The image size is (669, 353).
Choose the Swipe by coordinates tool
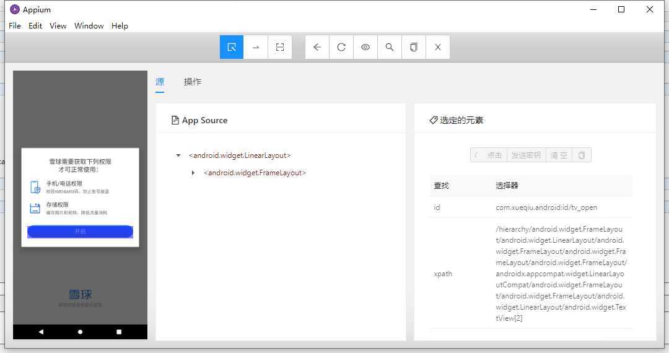coord(256,47)
